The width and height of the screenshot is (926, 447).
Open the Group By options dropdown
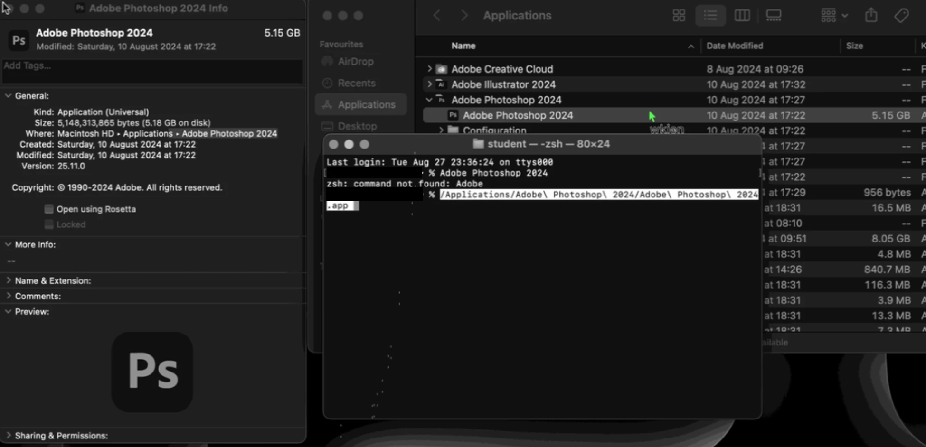point(834,16)
